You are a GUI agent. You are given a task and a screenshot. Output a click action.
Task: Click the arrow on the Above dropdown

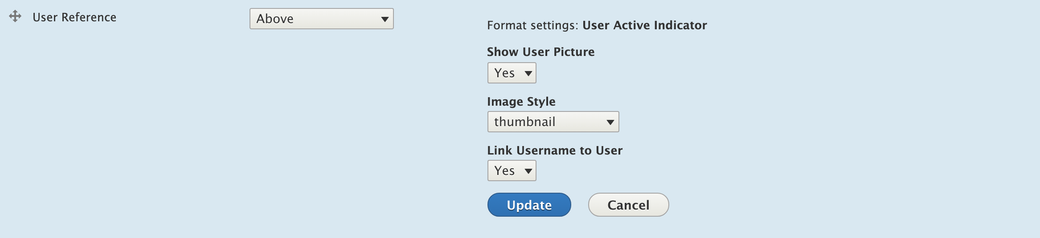click(x=385, y=19)
